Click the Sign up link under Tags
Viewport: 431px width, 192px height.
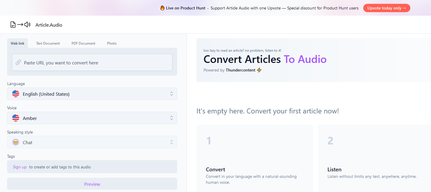click(x=20, y=167)
